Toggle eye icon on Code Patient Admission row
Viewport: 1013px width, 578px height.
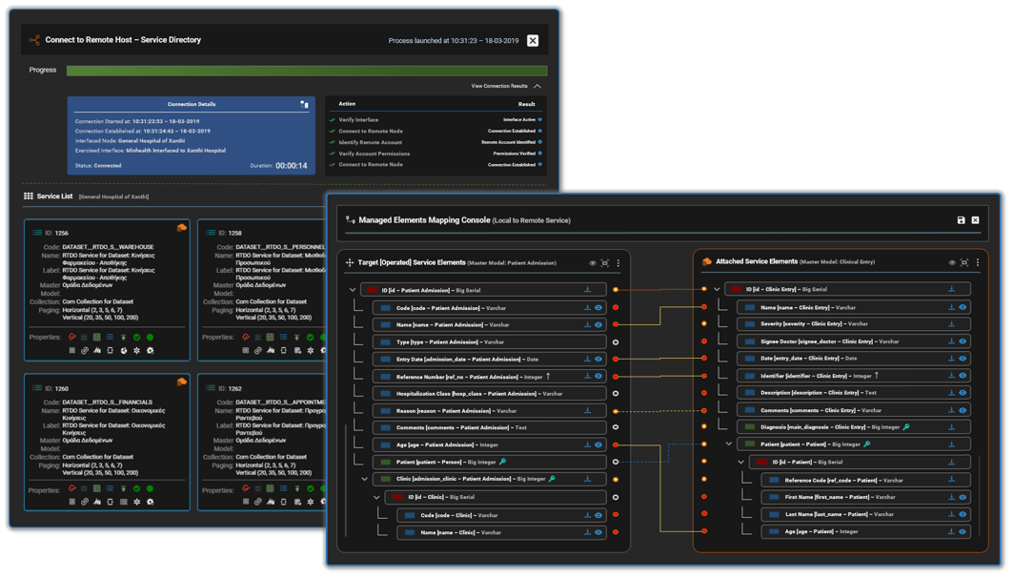click(x=598, y=308)
